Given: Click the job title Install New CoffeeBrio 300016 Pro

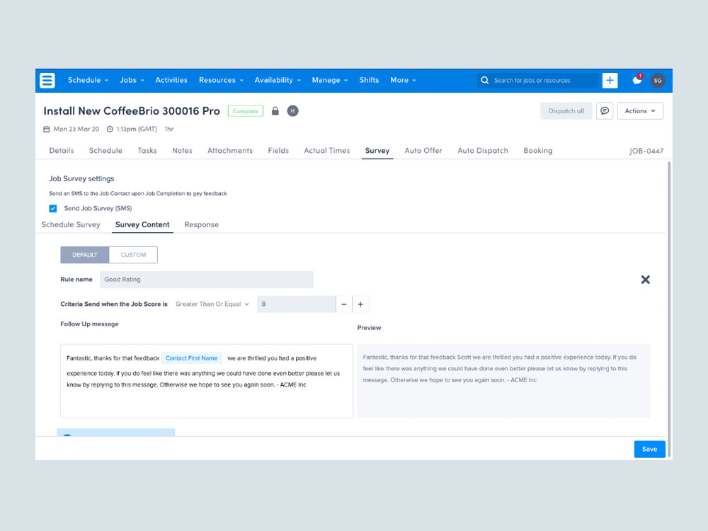Looking at the screenshot, I should (x=132, y=111).
